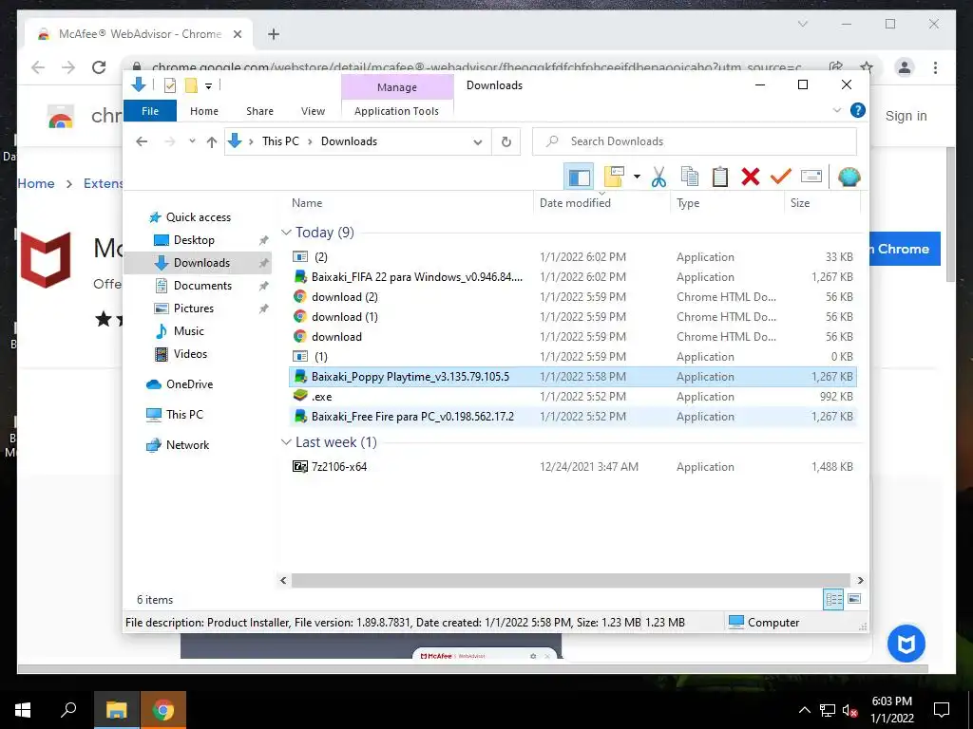Select the Baixaki_FIFA 22 para Windows file
This screenshot has height=729, width=973.
coord(572,276)
